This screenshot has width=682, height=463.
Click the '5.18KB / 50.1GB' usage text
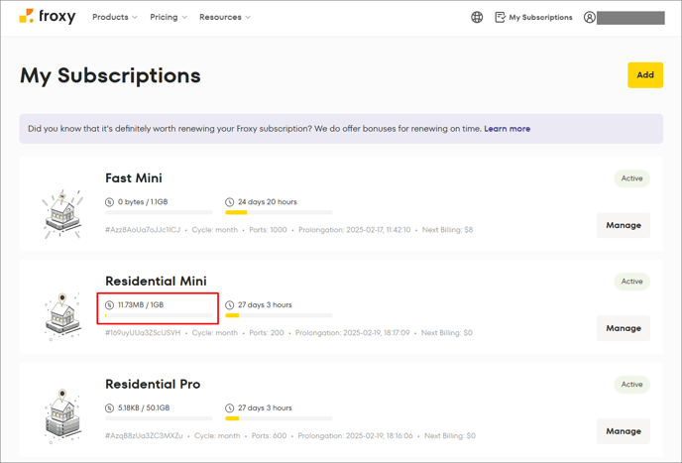pyautogui.click(x=144, y=408)
